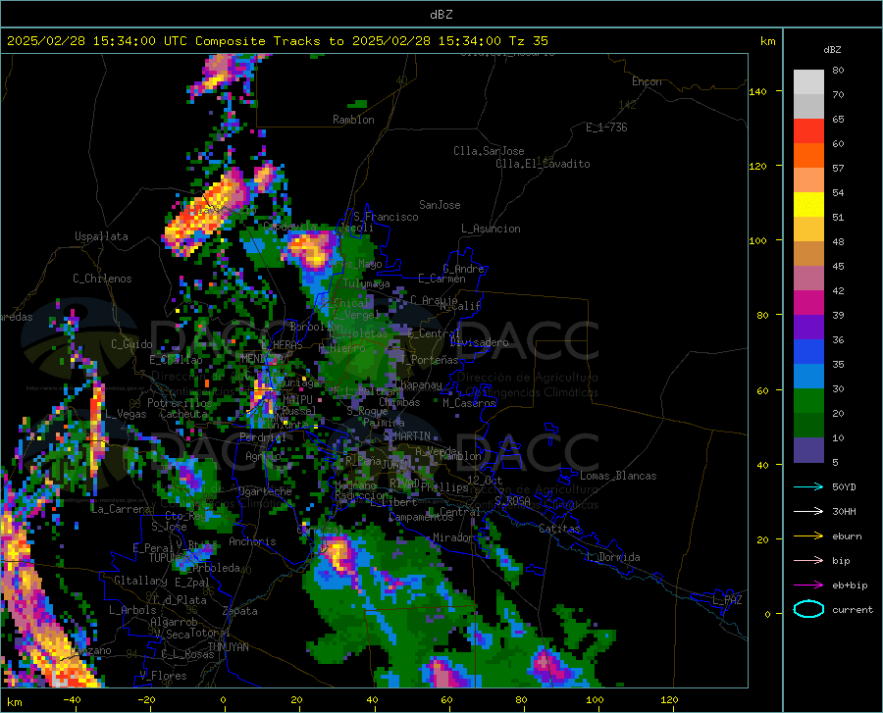Viewport: 883px width, 713px height.
Task: Click the TUNUYAN city label
Action: tap(228, 646)
